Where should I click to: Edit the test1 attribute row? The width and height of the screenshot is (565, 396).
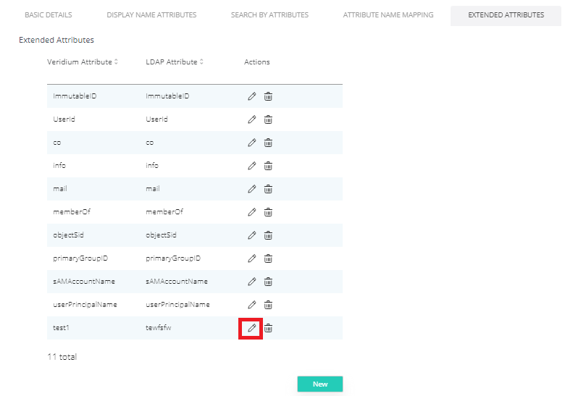(x=251, y=328)
